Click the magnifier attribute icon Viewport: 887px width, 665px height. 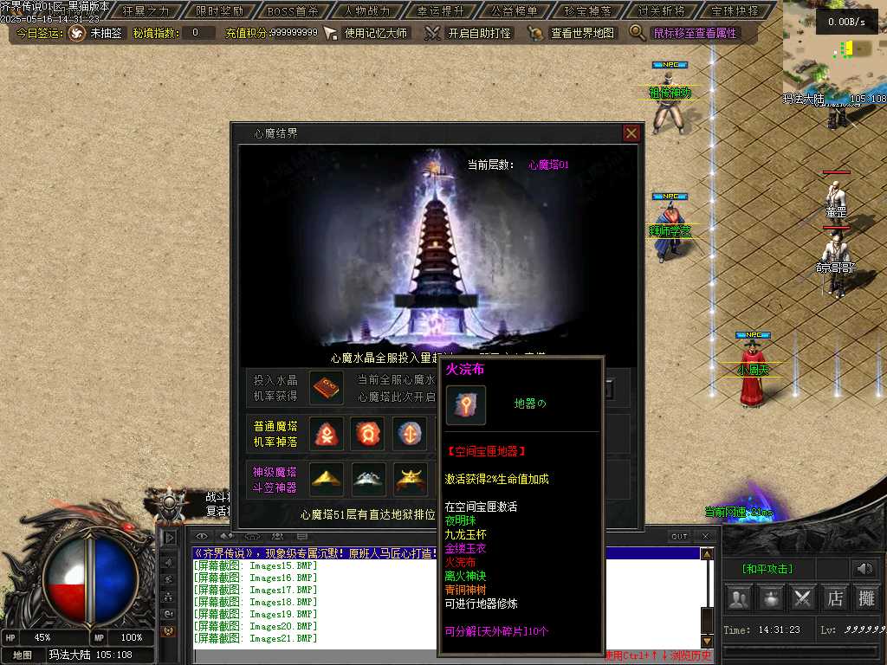click(637, 33)
